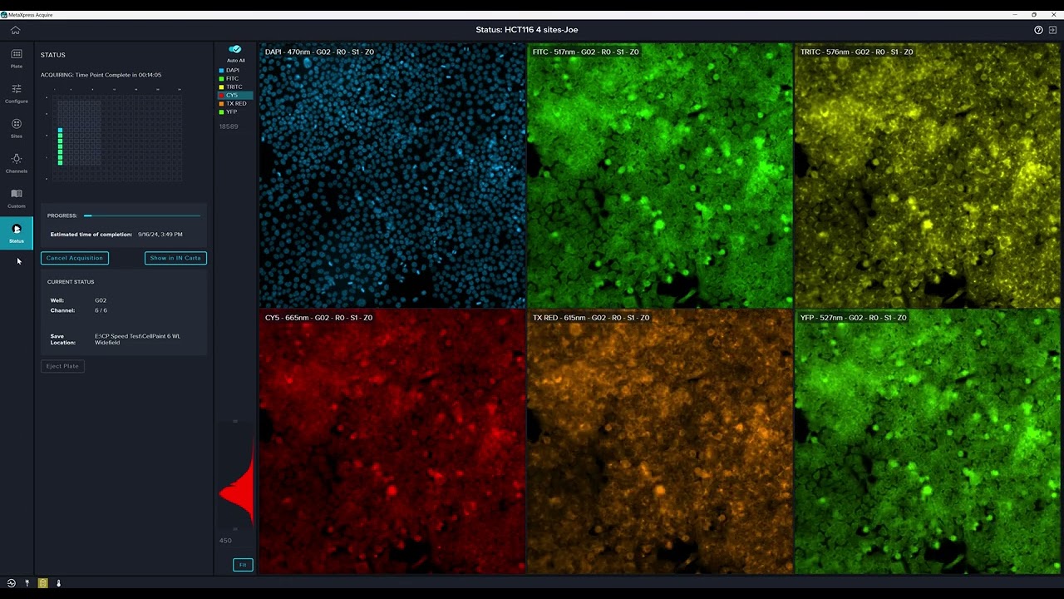Screen dimensions: 1064x599
Task: Open the Custom section
Action: pyautogui.click(x=17, y=198)
